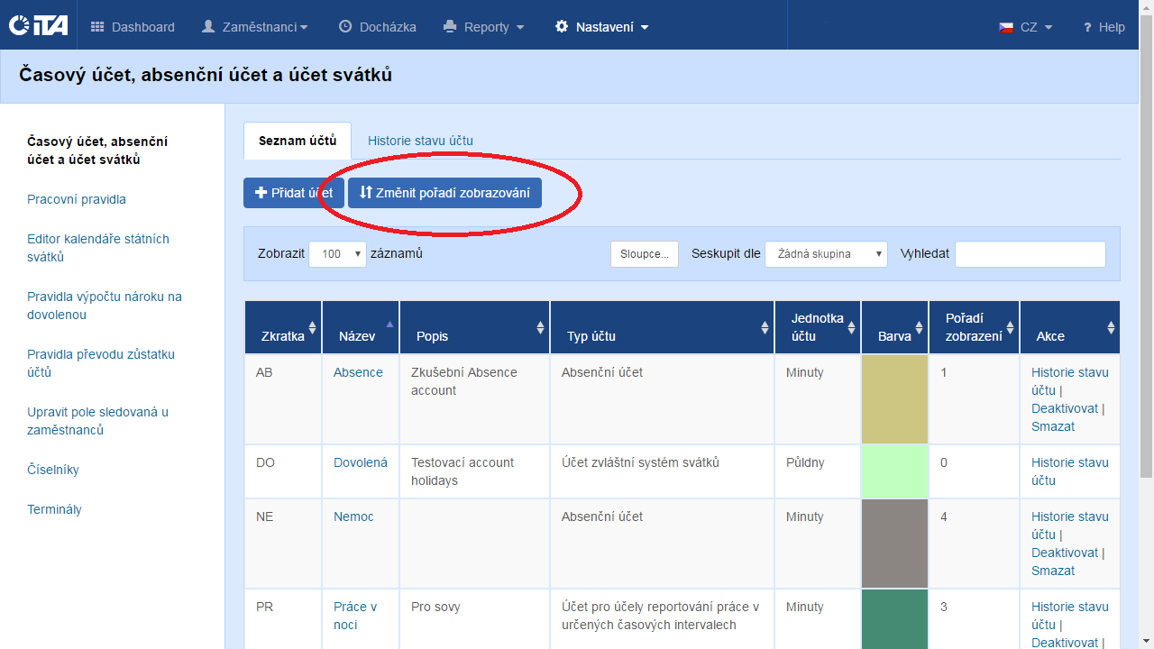Click the iTA logo icon
This screenshot has width=1154, height=649.
pos(38,26)
